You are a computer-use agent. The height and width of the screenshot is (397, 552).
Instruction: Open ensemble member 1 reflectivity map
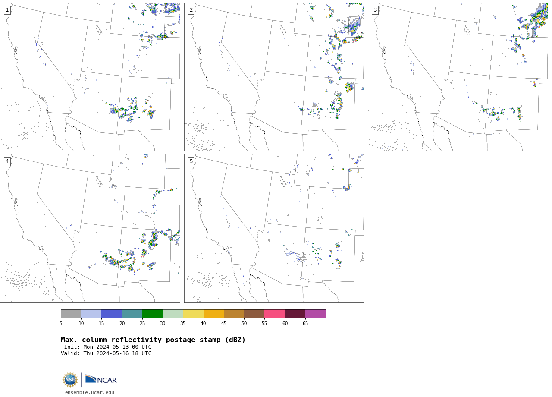(x=90, y=77)
